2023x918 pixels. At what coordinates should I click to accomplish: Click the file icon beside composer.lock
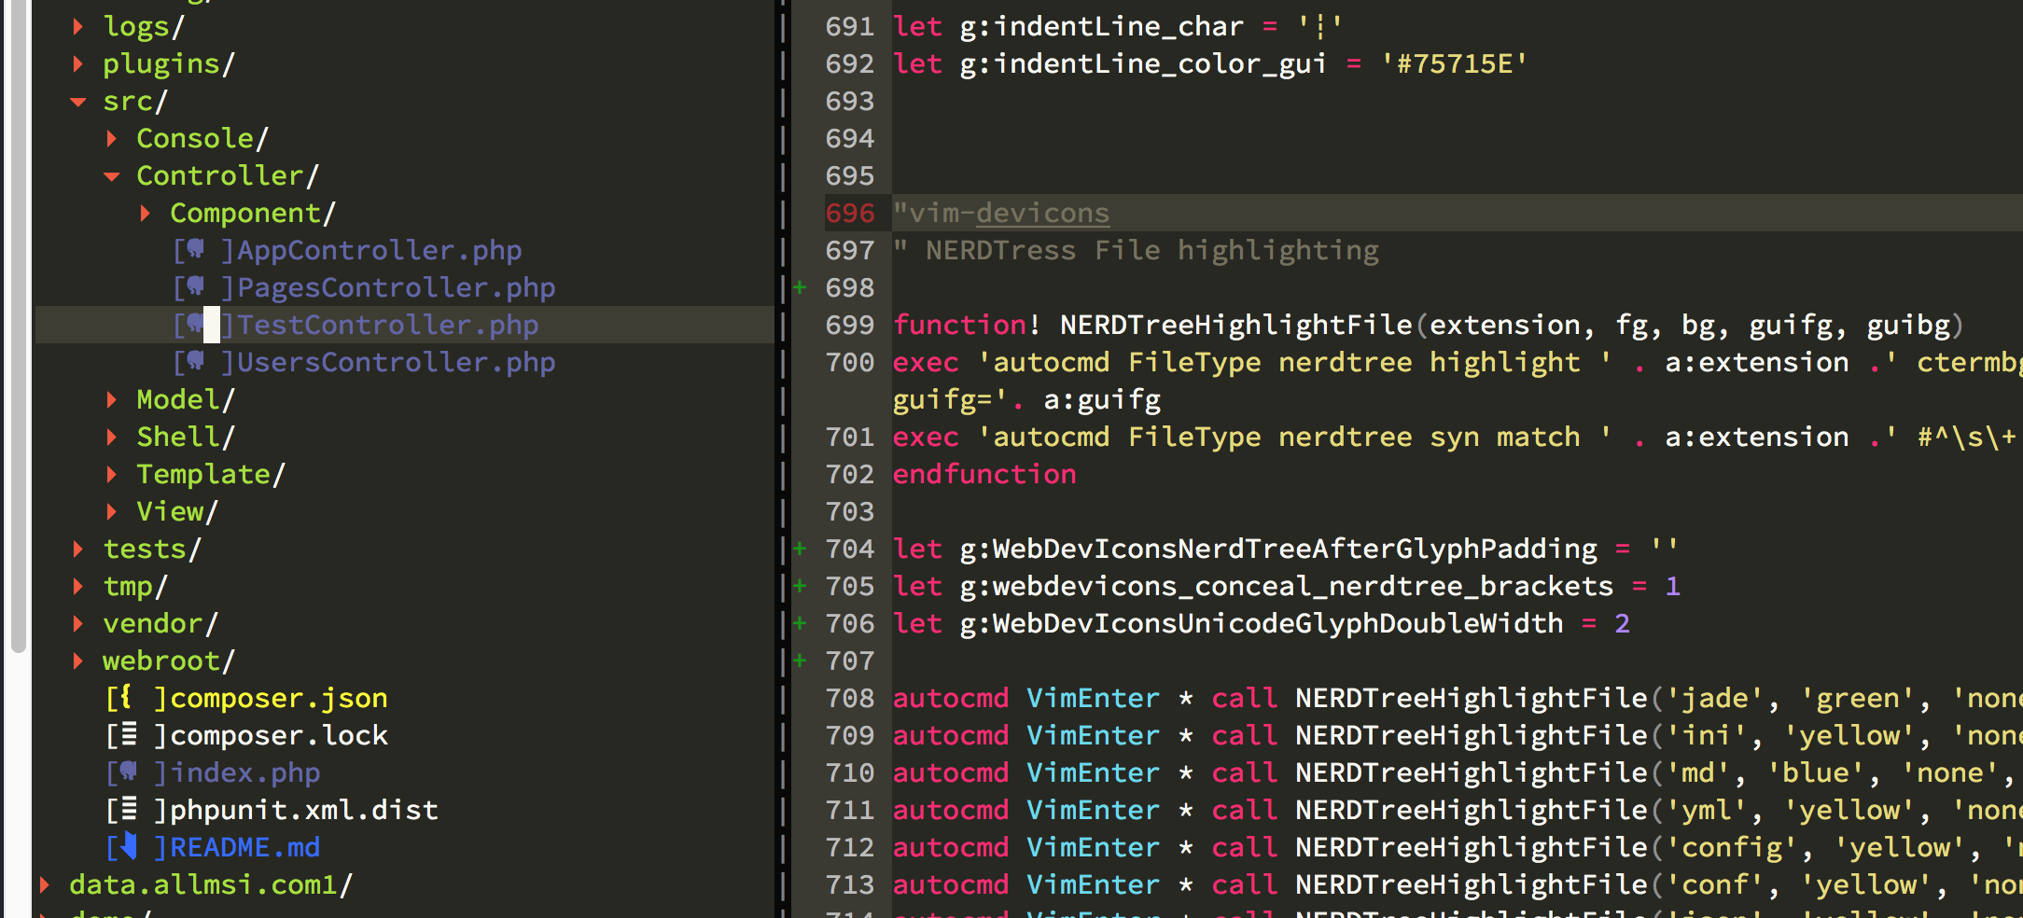pos(128,734)
